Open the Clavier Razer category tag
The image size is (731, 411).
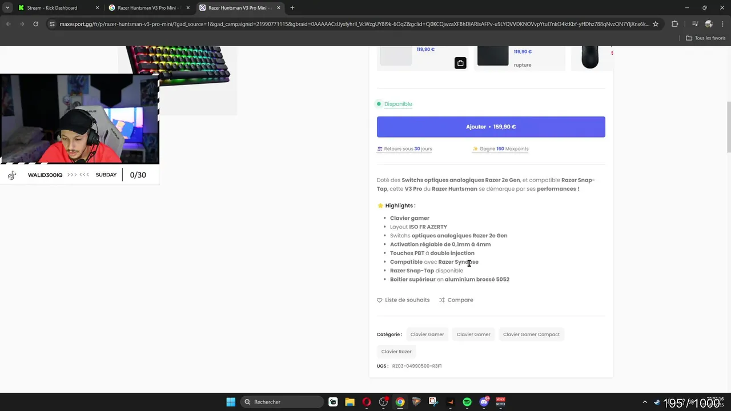click(x=396, y=352)
